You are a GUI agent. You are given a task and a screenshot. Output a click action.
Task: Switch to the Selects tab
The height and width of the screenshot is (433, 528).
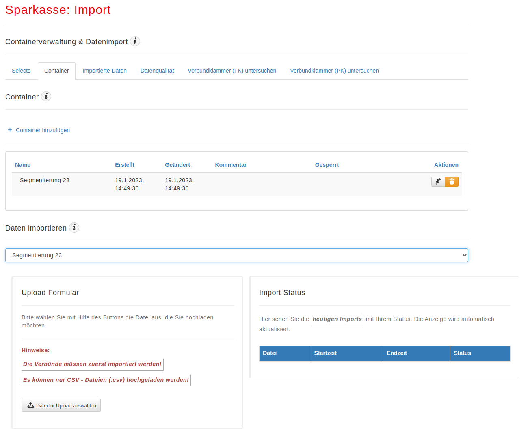tap(21, 71)
